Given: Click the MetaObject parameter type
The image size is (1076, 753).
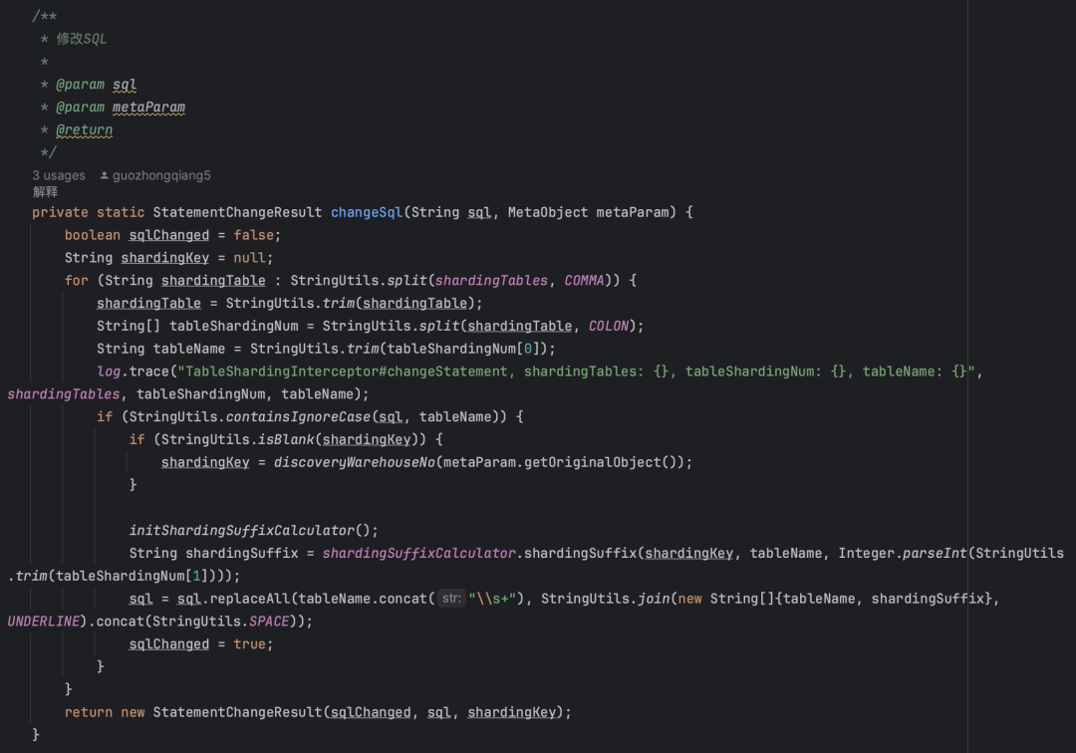Looking at the screenshot, I should coord(548,212).
